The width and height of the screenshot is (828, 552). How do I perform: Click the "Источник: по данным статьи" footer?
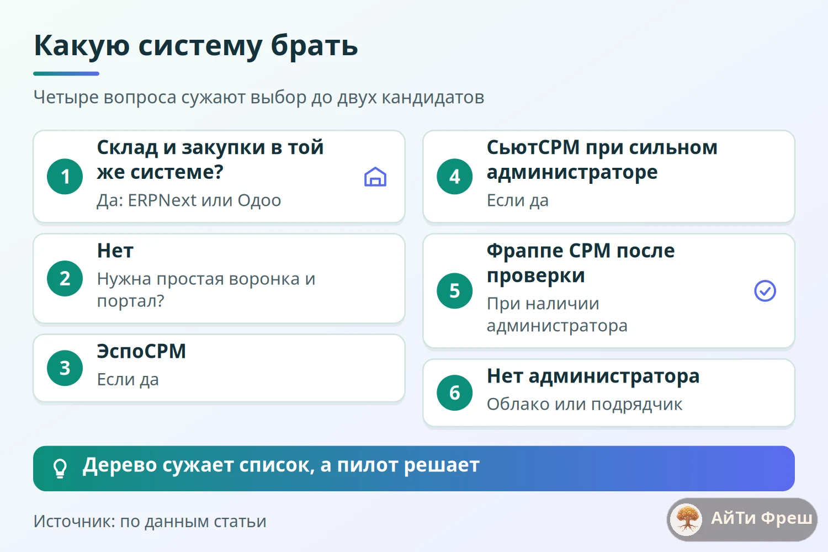pyautogui.click(x=150, y=522)
